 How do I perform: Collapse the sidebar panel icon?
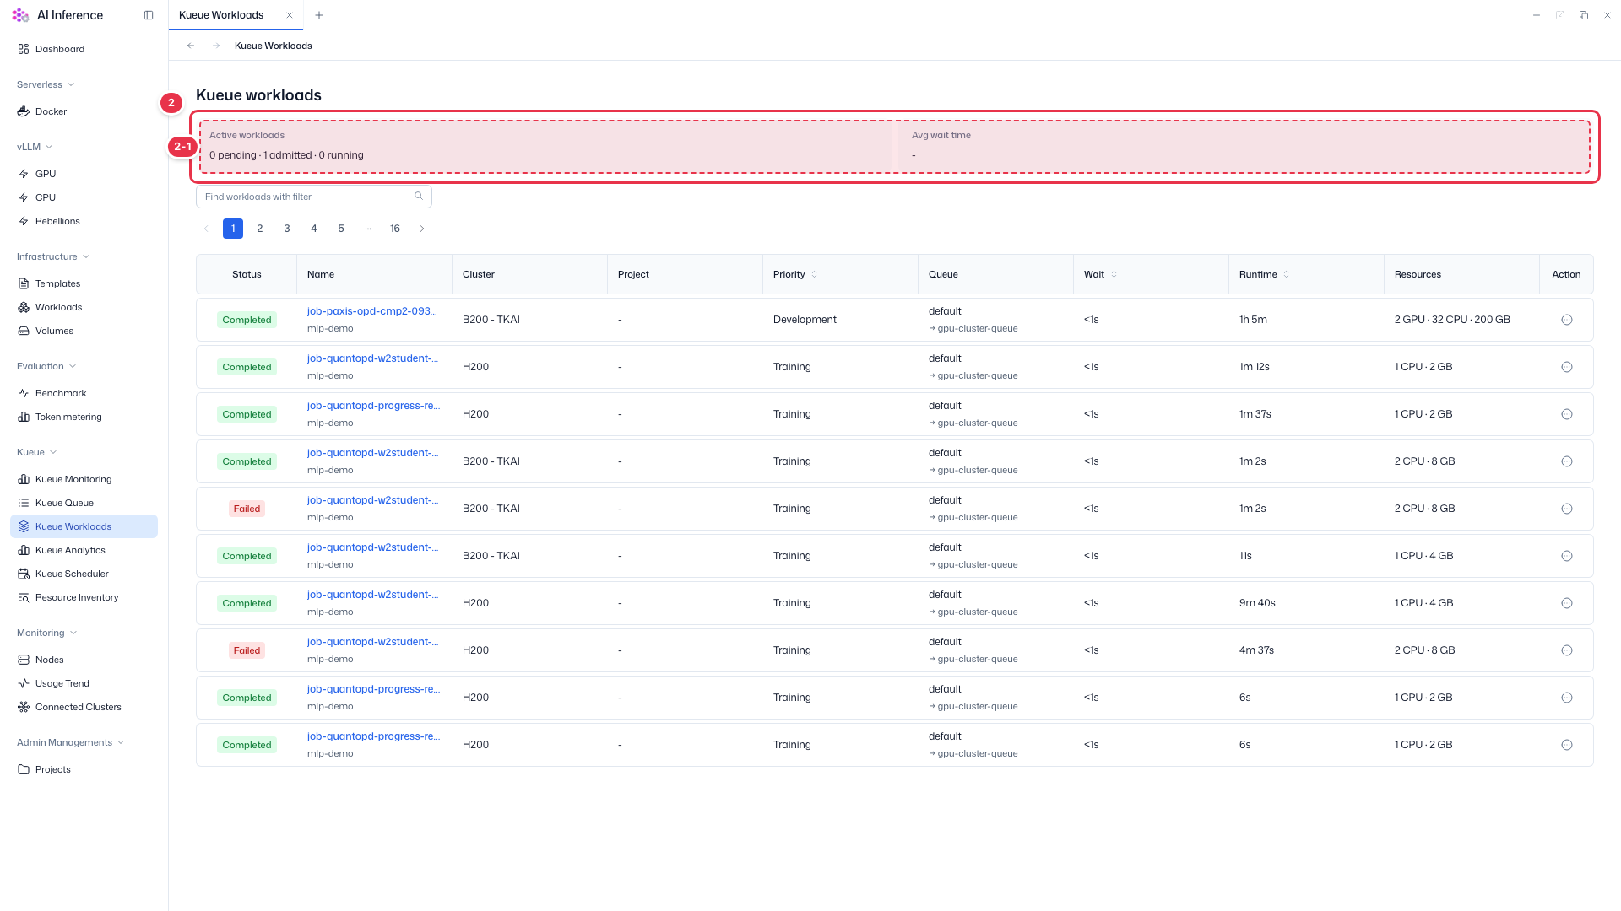click(x=149, y=15)
